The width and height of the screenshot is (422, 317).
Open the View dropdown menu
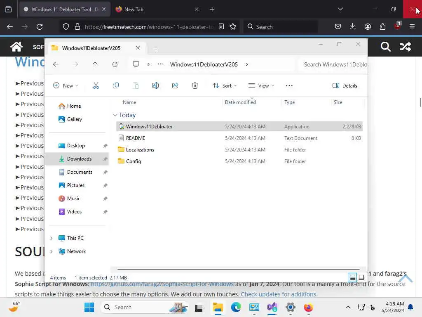tap(261, 86)
